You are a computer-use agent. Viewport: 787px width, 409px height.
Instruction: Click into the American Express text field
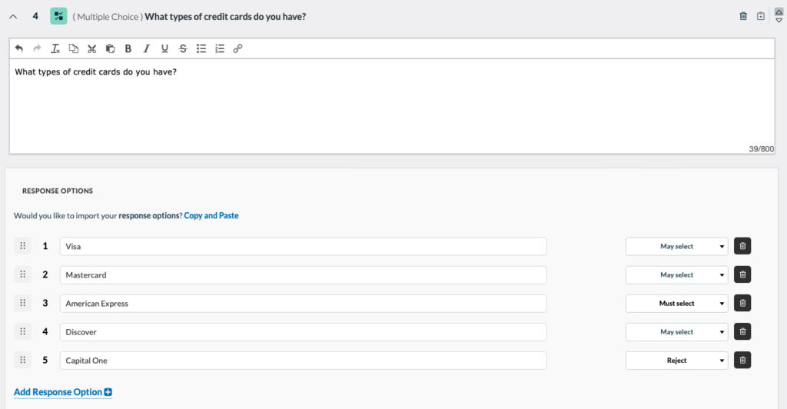click(x=303, y=304)
